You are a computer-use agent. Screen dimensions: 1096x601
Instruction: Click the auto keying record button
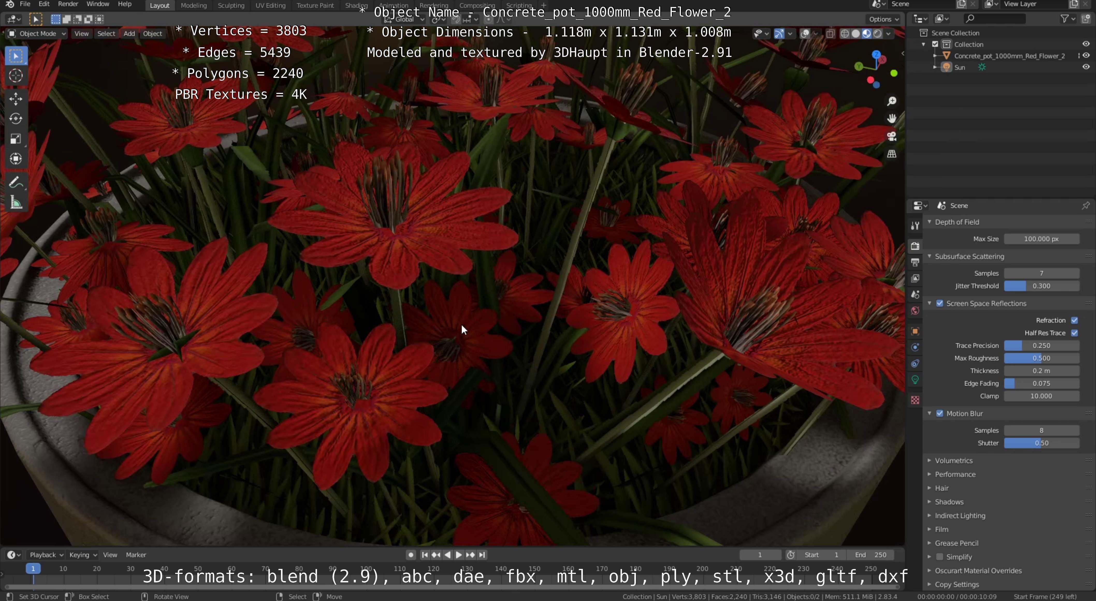pyautogui.click(x=411, y=555)
